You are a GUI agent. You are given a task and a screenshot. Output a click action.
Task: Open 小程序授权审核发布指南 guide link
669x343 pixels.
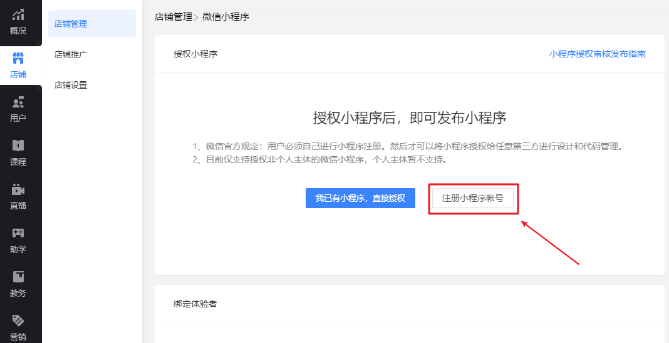597,54
